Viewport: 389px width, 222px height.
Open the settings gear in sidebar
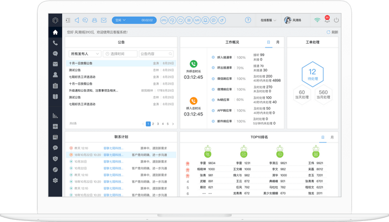(55, 180)
